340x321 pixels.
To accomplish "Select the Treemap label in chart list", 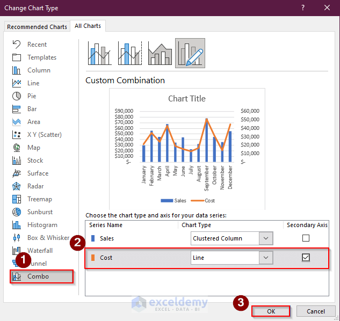I will pyautogui.click(x=40, y=199).
